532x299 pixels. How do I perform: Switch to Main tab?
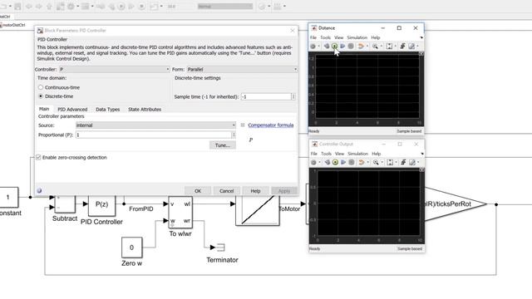point(44,109)
